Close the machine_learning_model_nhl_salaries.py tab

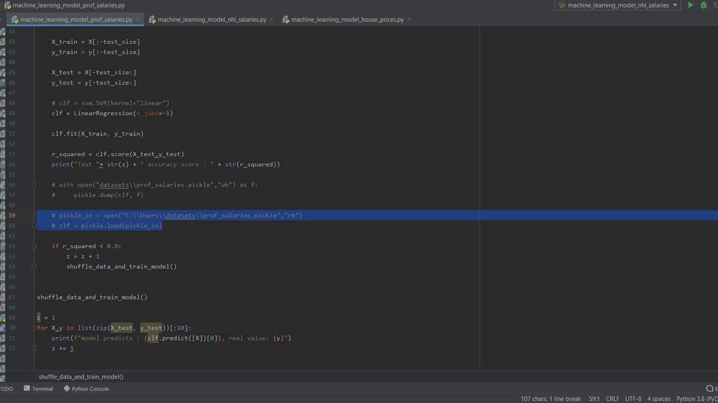[x=272, y=20]
